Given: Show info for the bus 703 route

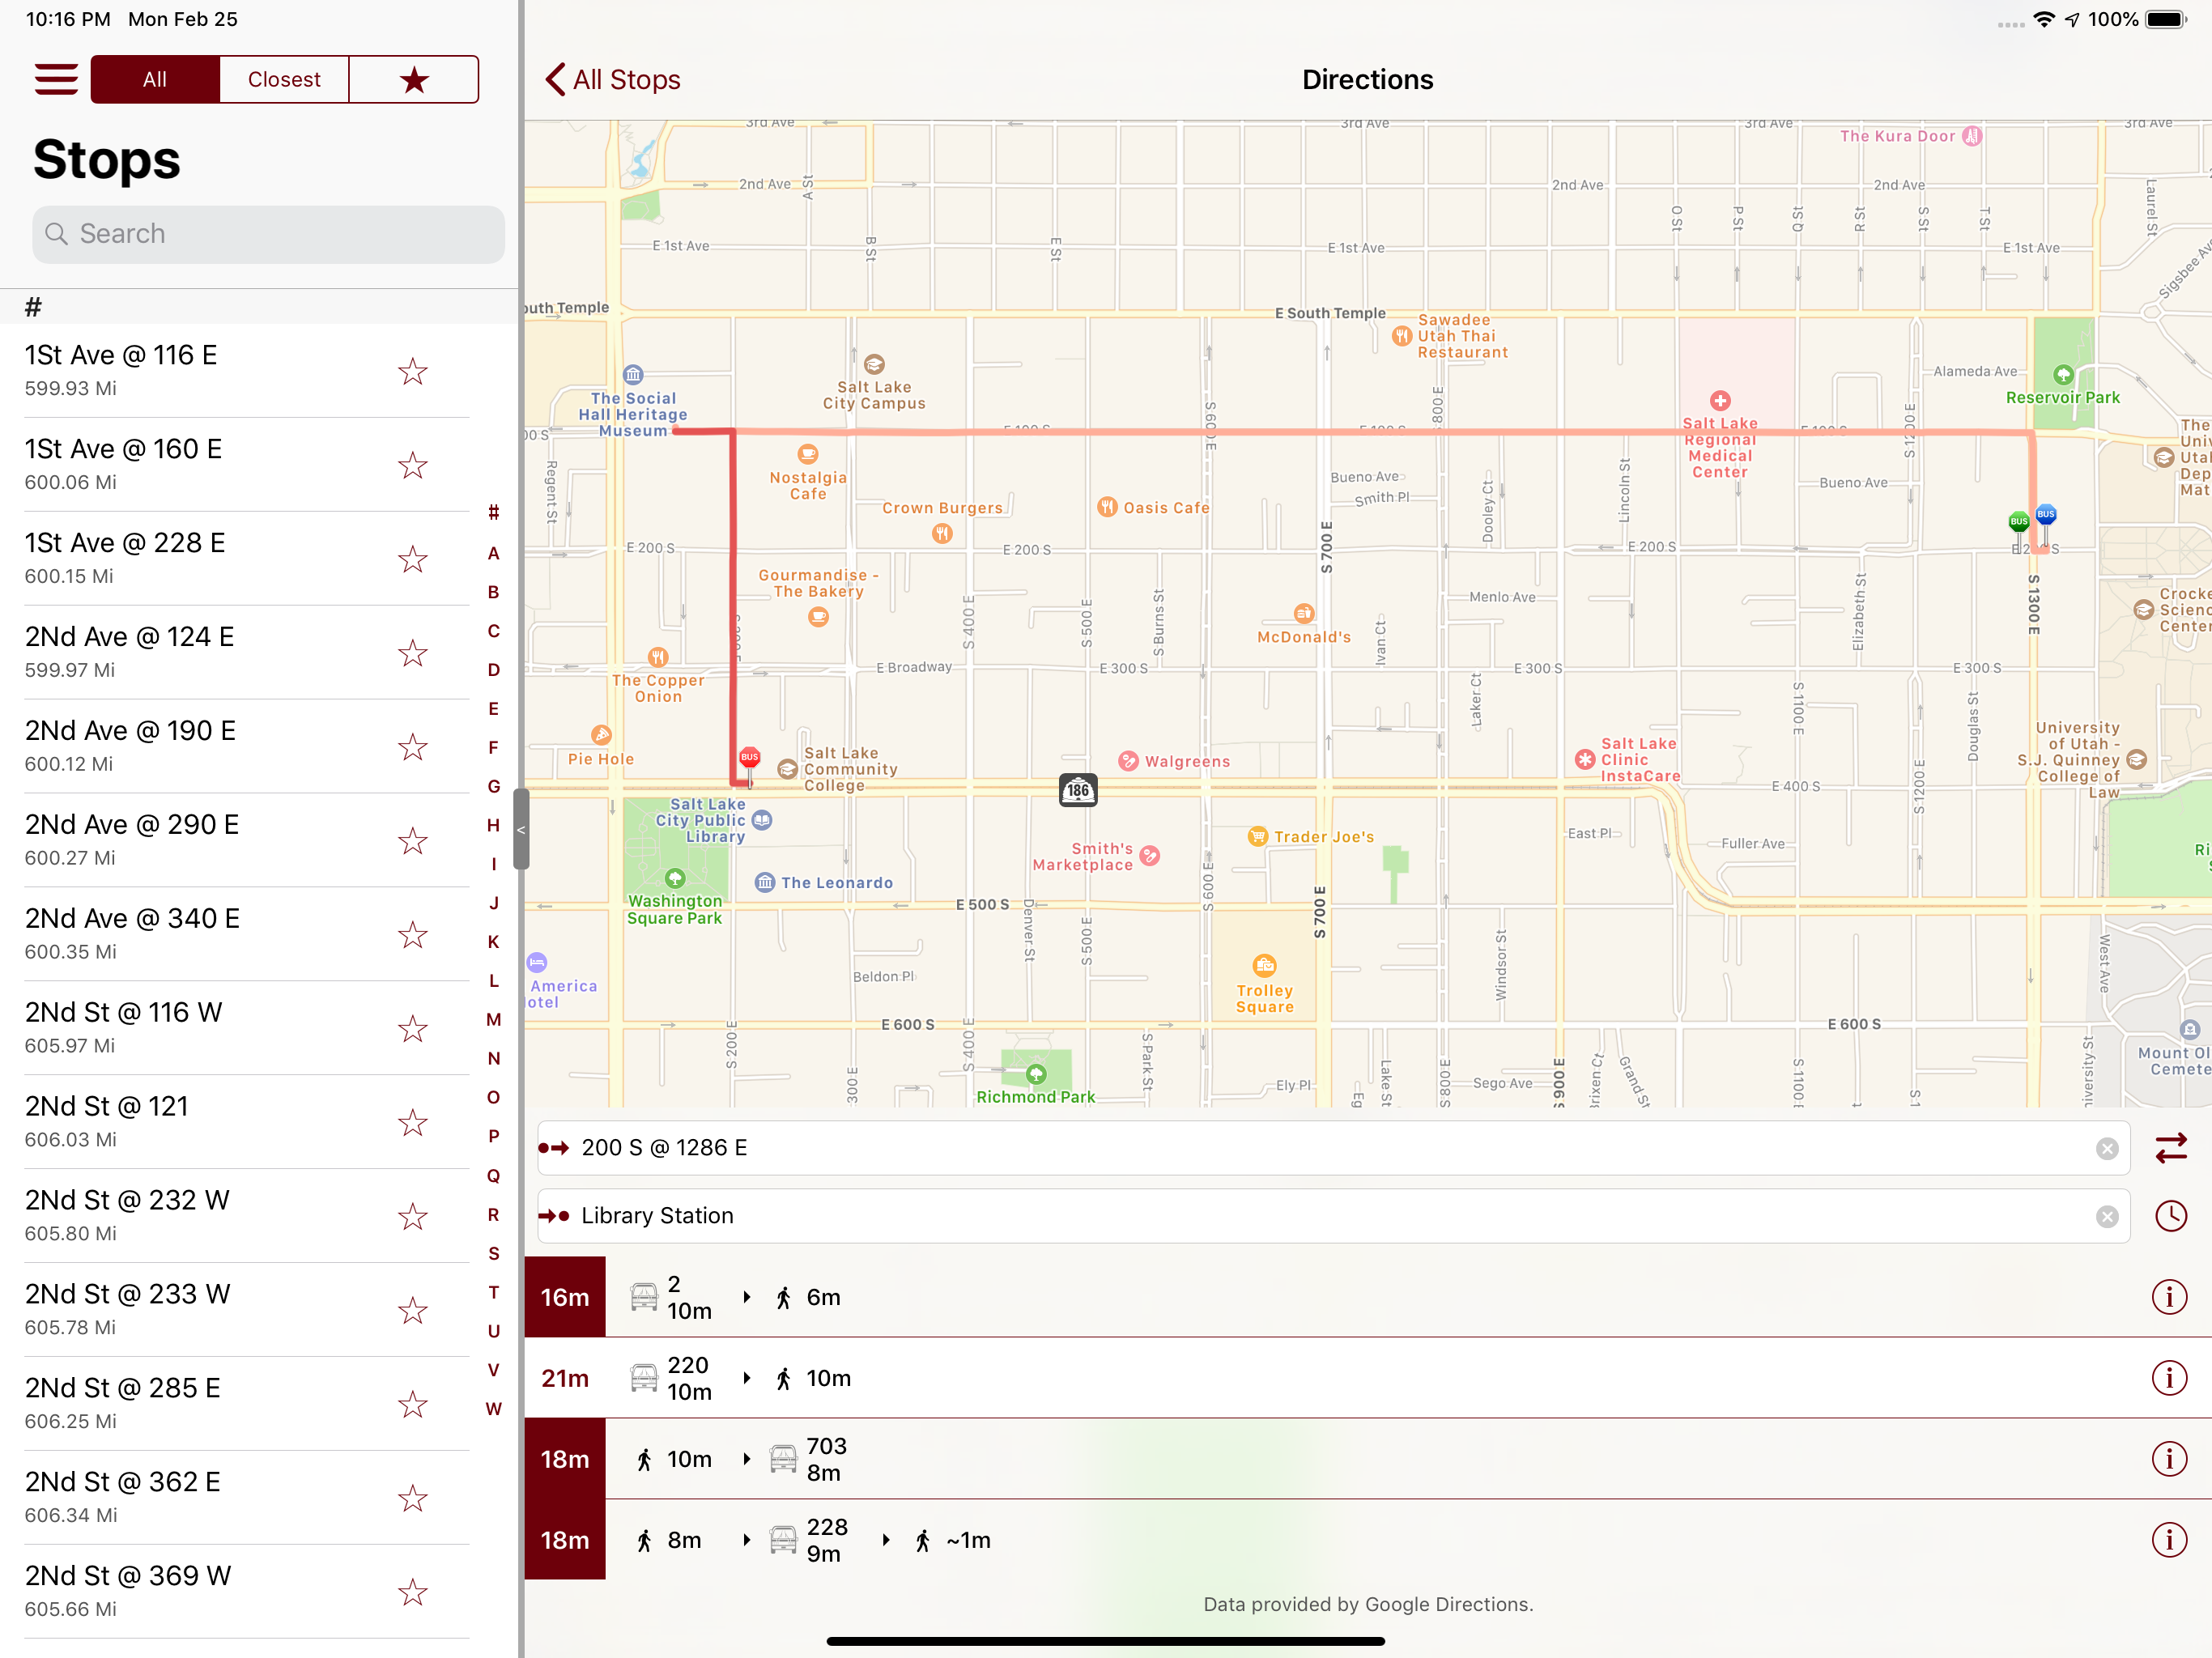Looking at the screenshot, I should click(x=2169, y=1459).
